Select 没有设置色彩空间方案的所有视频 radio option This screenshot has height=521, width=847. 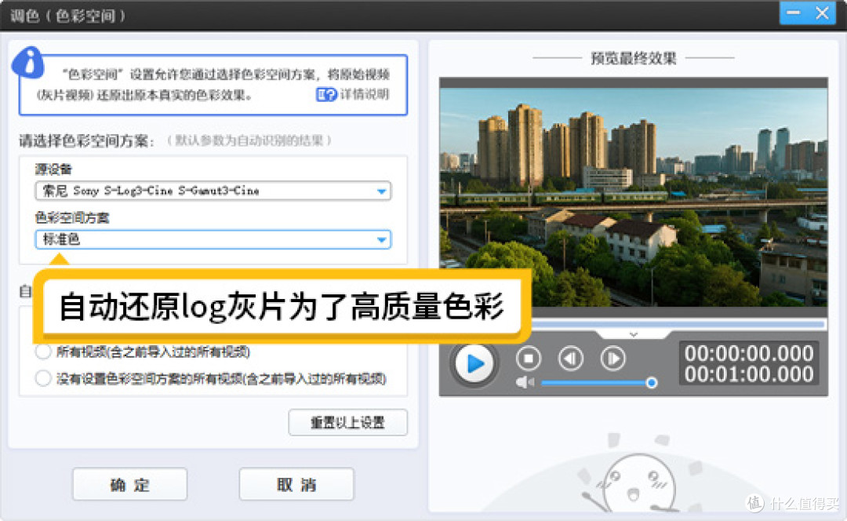[x=43, y=378]
